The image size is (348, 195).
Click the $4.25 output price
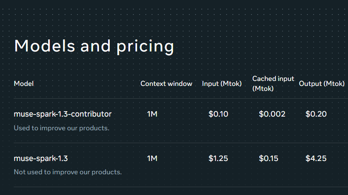click(316, 158)
